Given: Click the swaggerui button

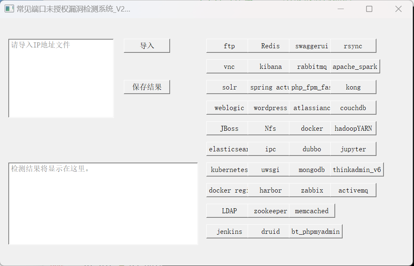Looking at the screenshot, I should [x=310, y=46].
